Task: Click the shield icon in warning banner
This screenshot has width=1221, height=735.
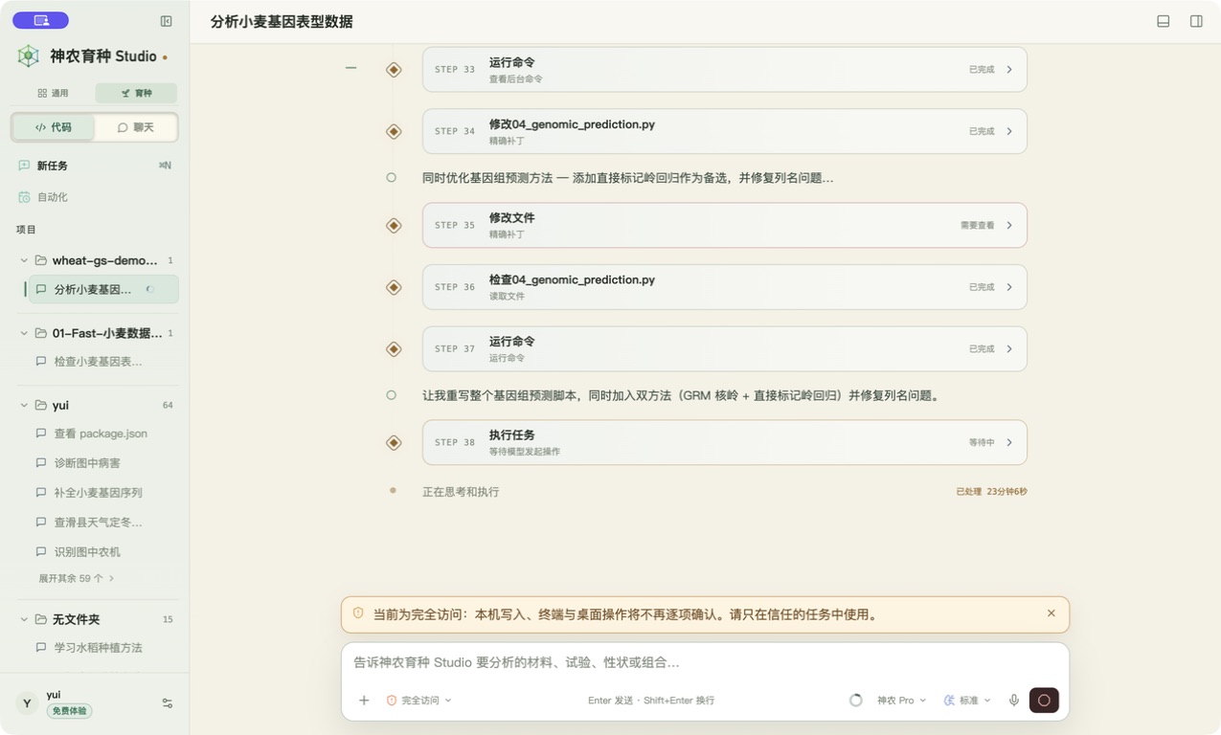Action: (358, 613)
